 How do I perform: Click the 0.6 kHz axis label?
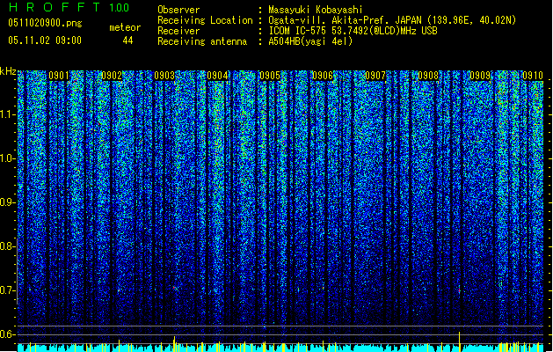pos(8,334)
